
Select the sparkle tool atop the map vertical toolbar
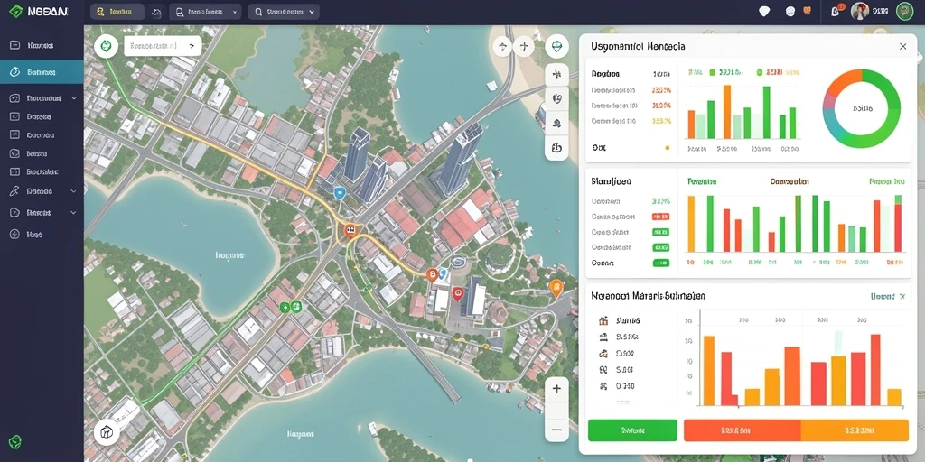pyautogui.click(x=556, y=74)
